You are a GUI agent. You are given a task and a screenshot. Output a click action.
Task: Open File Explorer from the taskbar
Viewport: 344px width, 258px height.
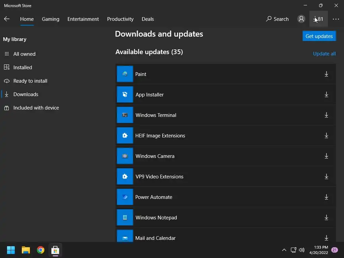26,250
